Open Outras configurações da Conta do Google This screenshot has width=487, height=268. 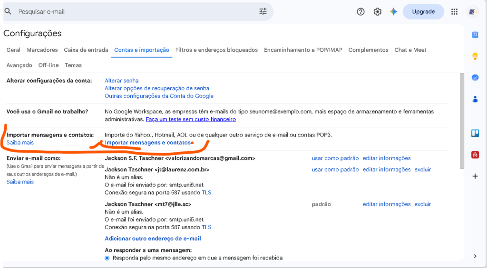(x=159, y=96)
